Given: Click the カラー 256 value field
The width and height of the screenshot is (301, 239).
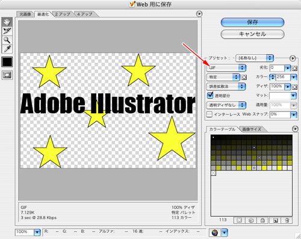Looking at the screenshot, I should tap(283, 77).
